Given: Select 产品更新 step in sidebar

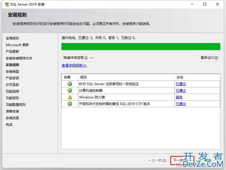Looking at the screenshot, I should click(12, 52).
